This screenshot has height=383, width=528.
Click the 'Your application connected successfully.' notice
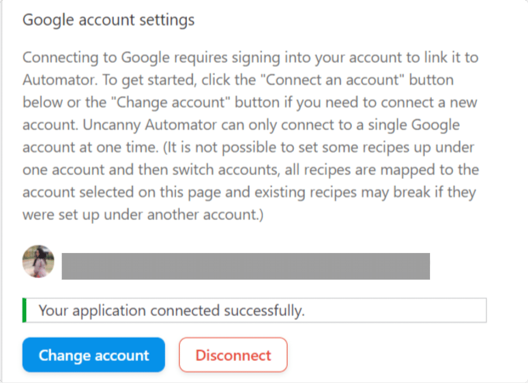pos(255,310)
